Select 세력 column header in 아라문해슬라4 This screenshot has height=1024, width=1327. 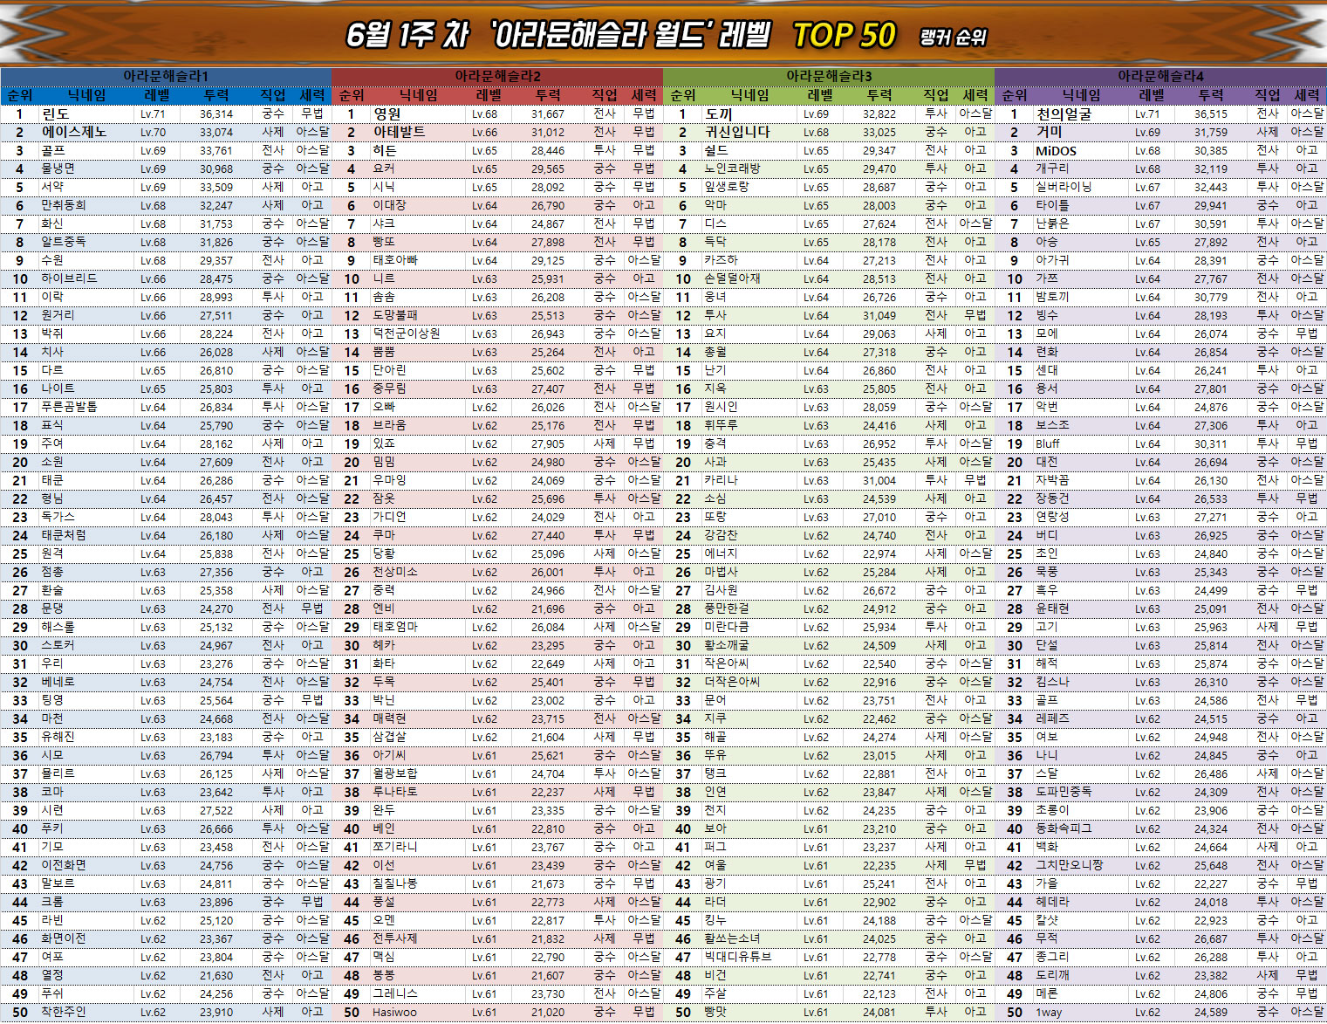click(x=1306, y=95)
